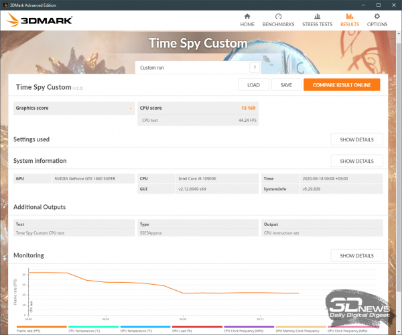
Task: Open Options via the gear icon
Action: tap(377, 16)
